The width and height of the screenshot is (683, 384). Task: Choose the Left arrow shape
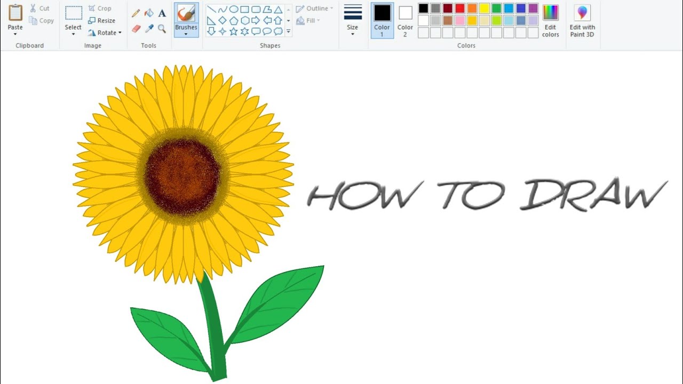267,21
